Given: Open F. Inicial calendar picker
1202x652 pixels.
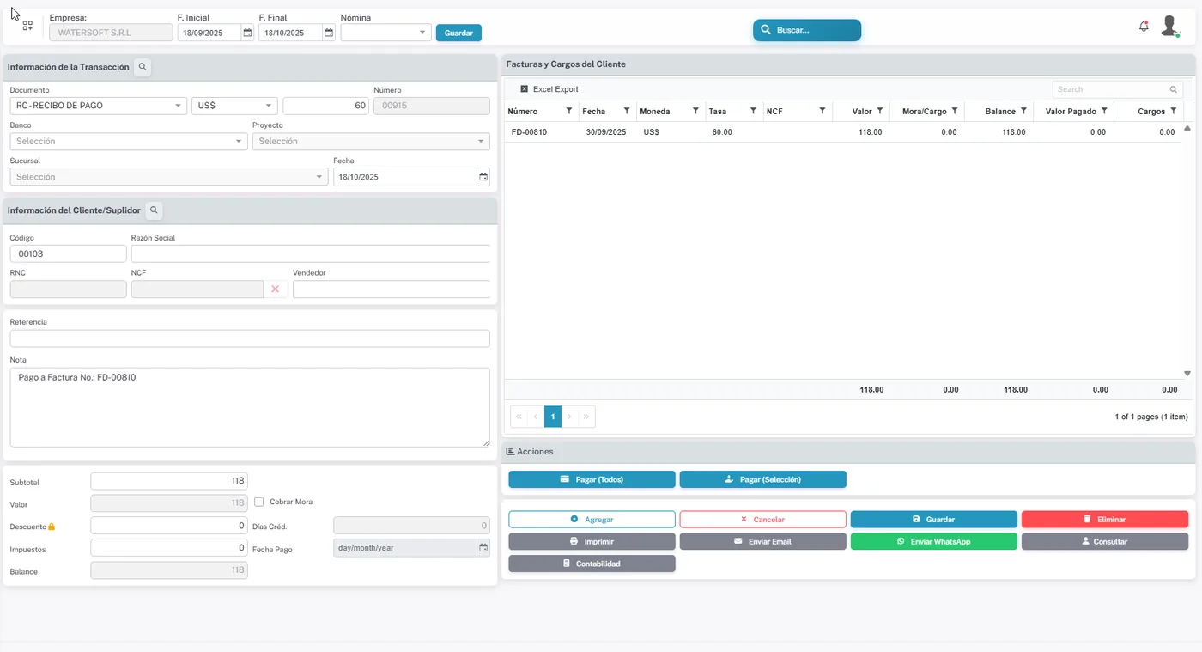Looking at the screenshot, I should pos(247,33).
